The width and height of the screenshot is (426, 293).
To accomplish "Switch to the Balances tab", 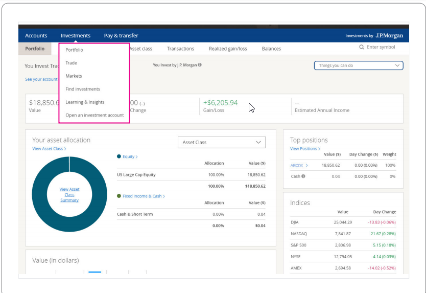I will 271,49.
